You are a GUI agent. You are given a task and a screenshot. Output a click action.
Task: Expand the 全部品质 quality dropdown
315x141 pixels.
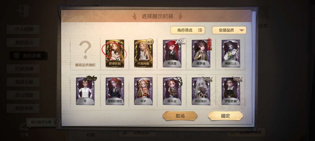[x=229, y=30]
